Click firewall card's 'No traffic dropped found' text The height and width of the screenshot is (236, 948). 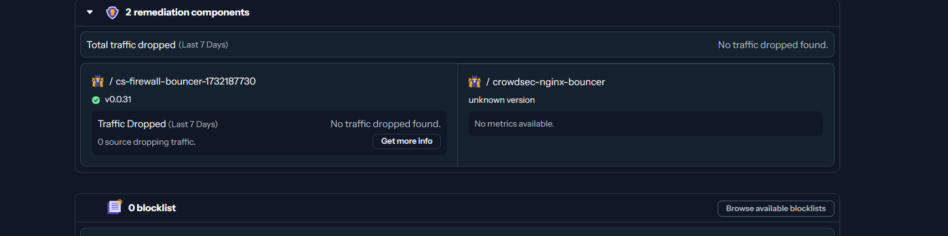(385, 124)
